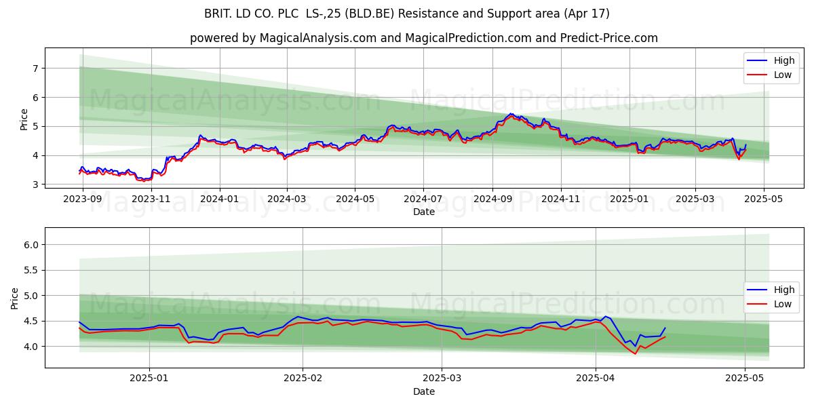The width and height of the screenshot is (814, 407).
Task: Click the '2023-11' label on upper x-axis
Action: pyautogui.click(x=151, y=199)
